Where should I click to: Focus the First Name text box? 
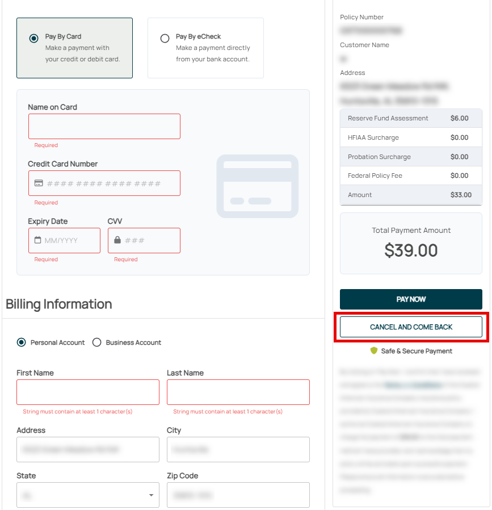tap(88, 392)
